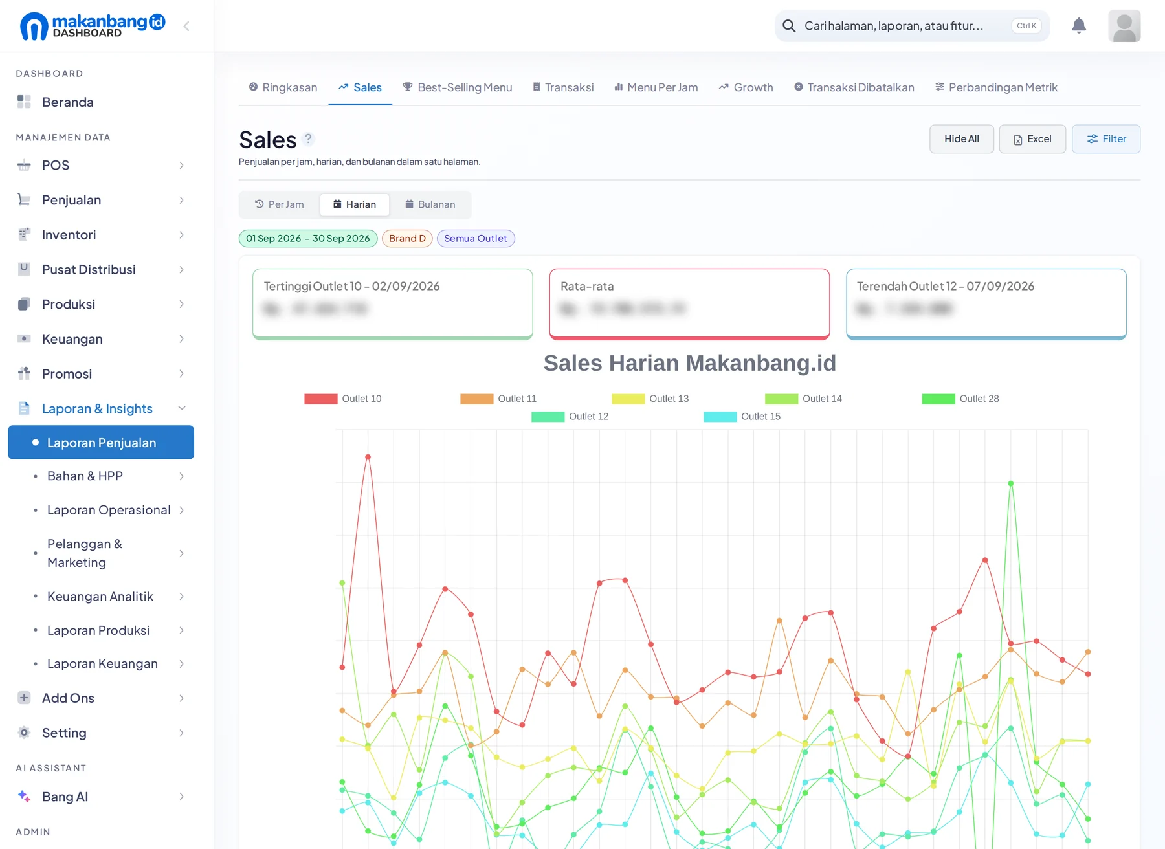Open the Ringkasan tab
The height and width of the screenshot is (849, 1165).
tap(283, 87)
